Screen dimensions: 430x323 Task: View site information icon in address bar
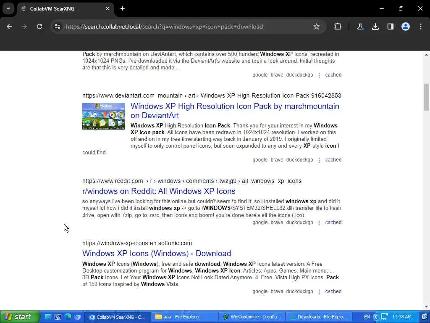click(57, 26)
